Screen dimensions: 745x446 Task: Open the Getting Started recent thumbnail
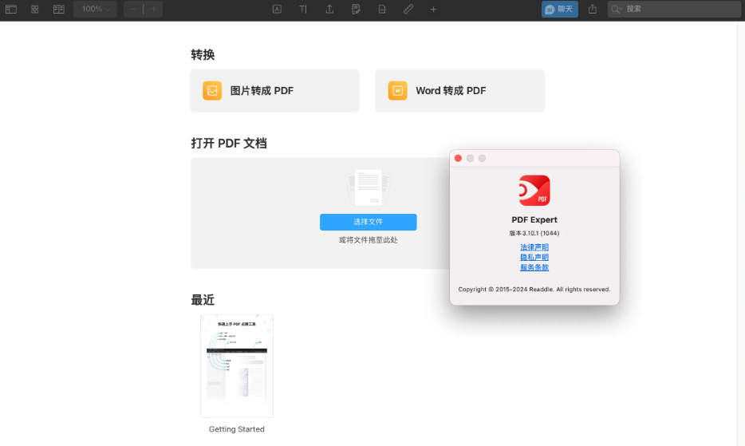coord(237,365)
